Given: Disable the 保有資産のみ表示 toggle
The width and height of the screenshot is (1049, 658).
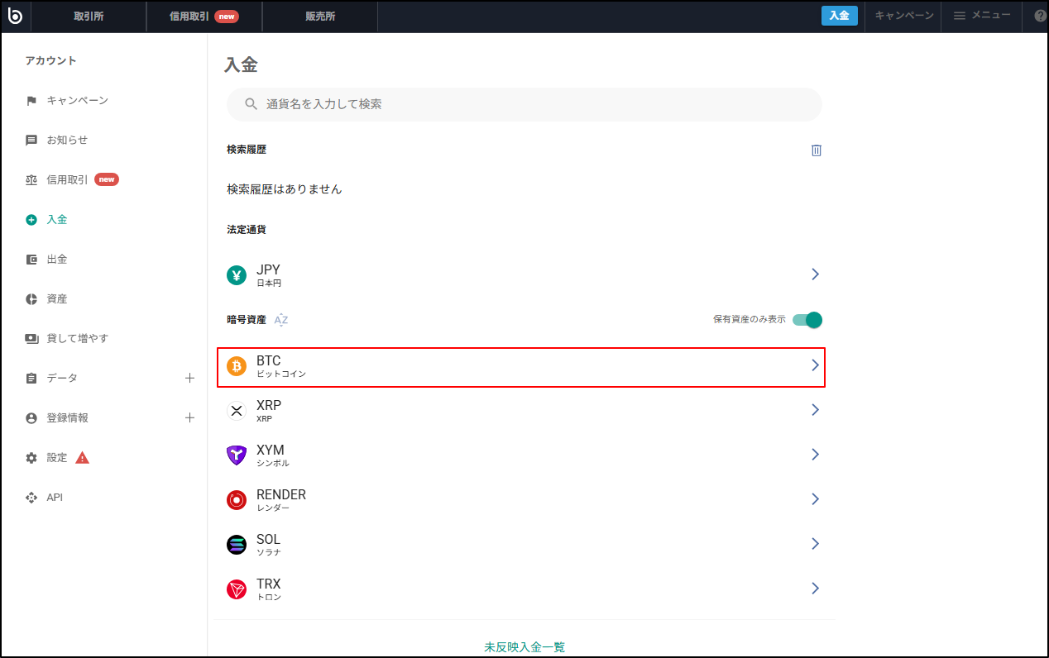Looking at the screenshot, I should coord(805,318).
